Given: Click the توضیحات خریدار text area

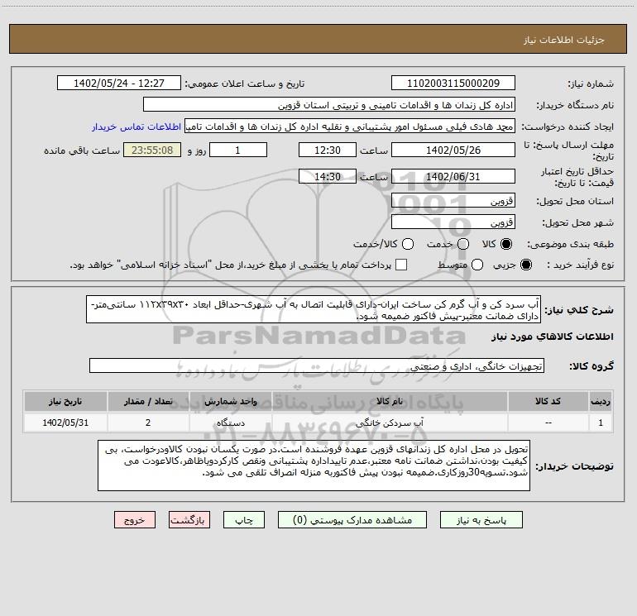Looking at the screenshot, I should tap(314, 466).
